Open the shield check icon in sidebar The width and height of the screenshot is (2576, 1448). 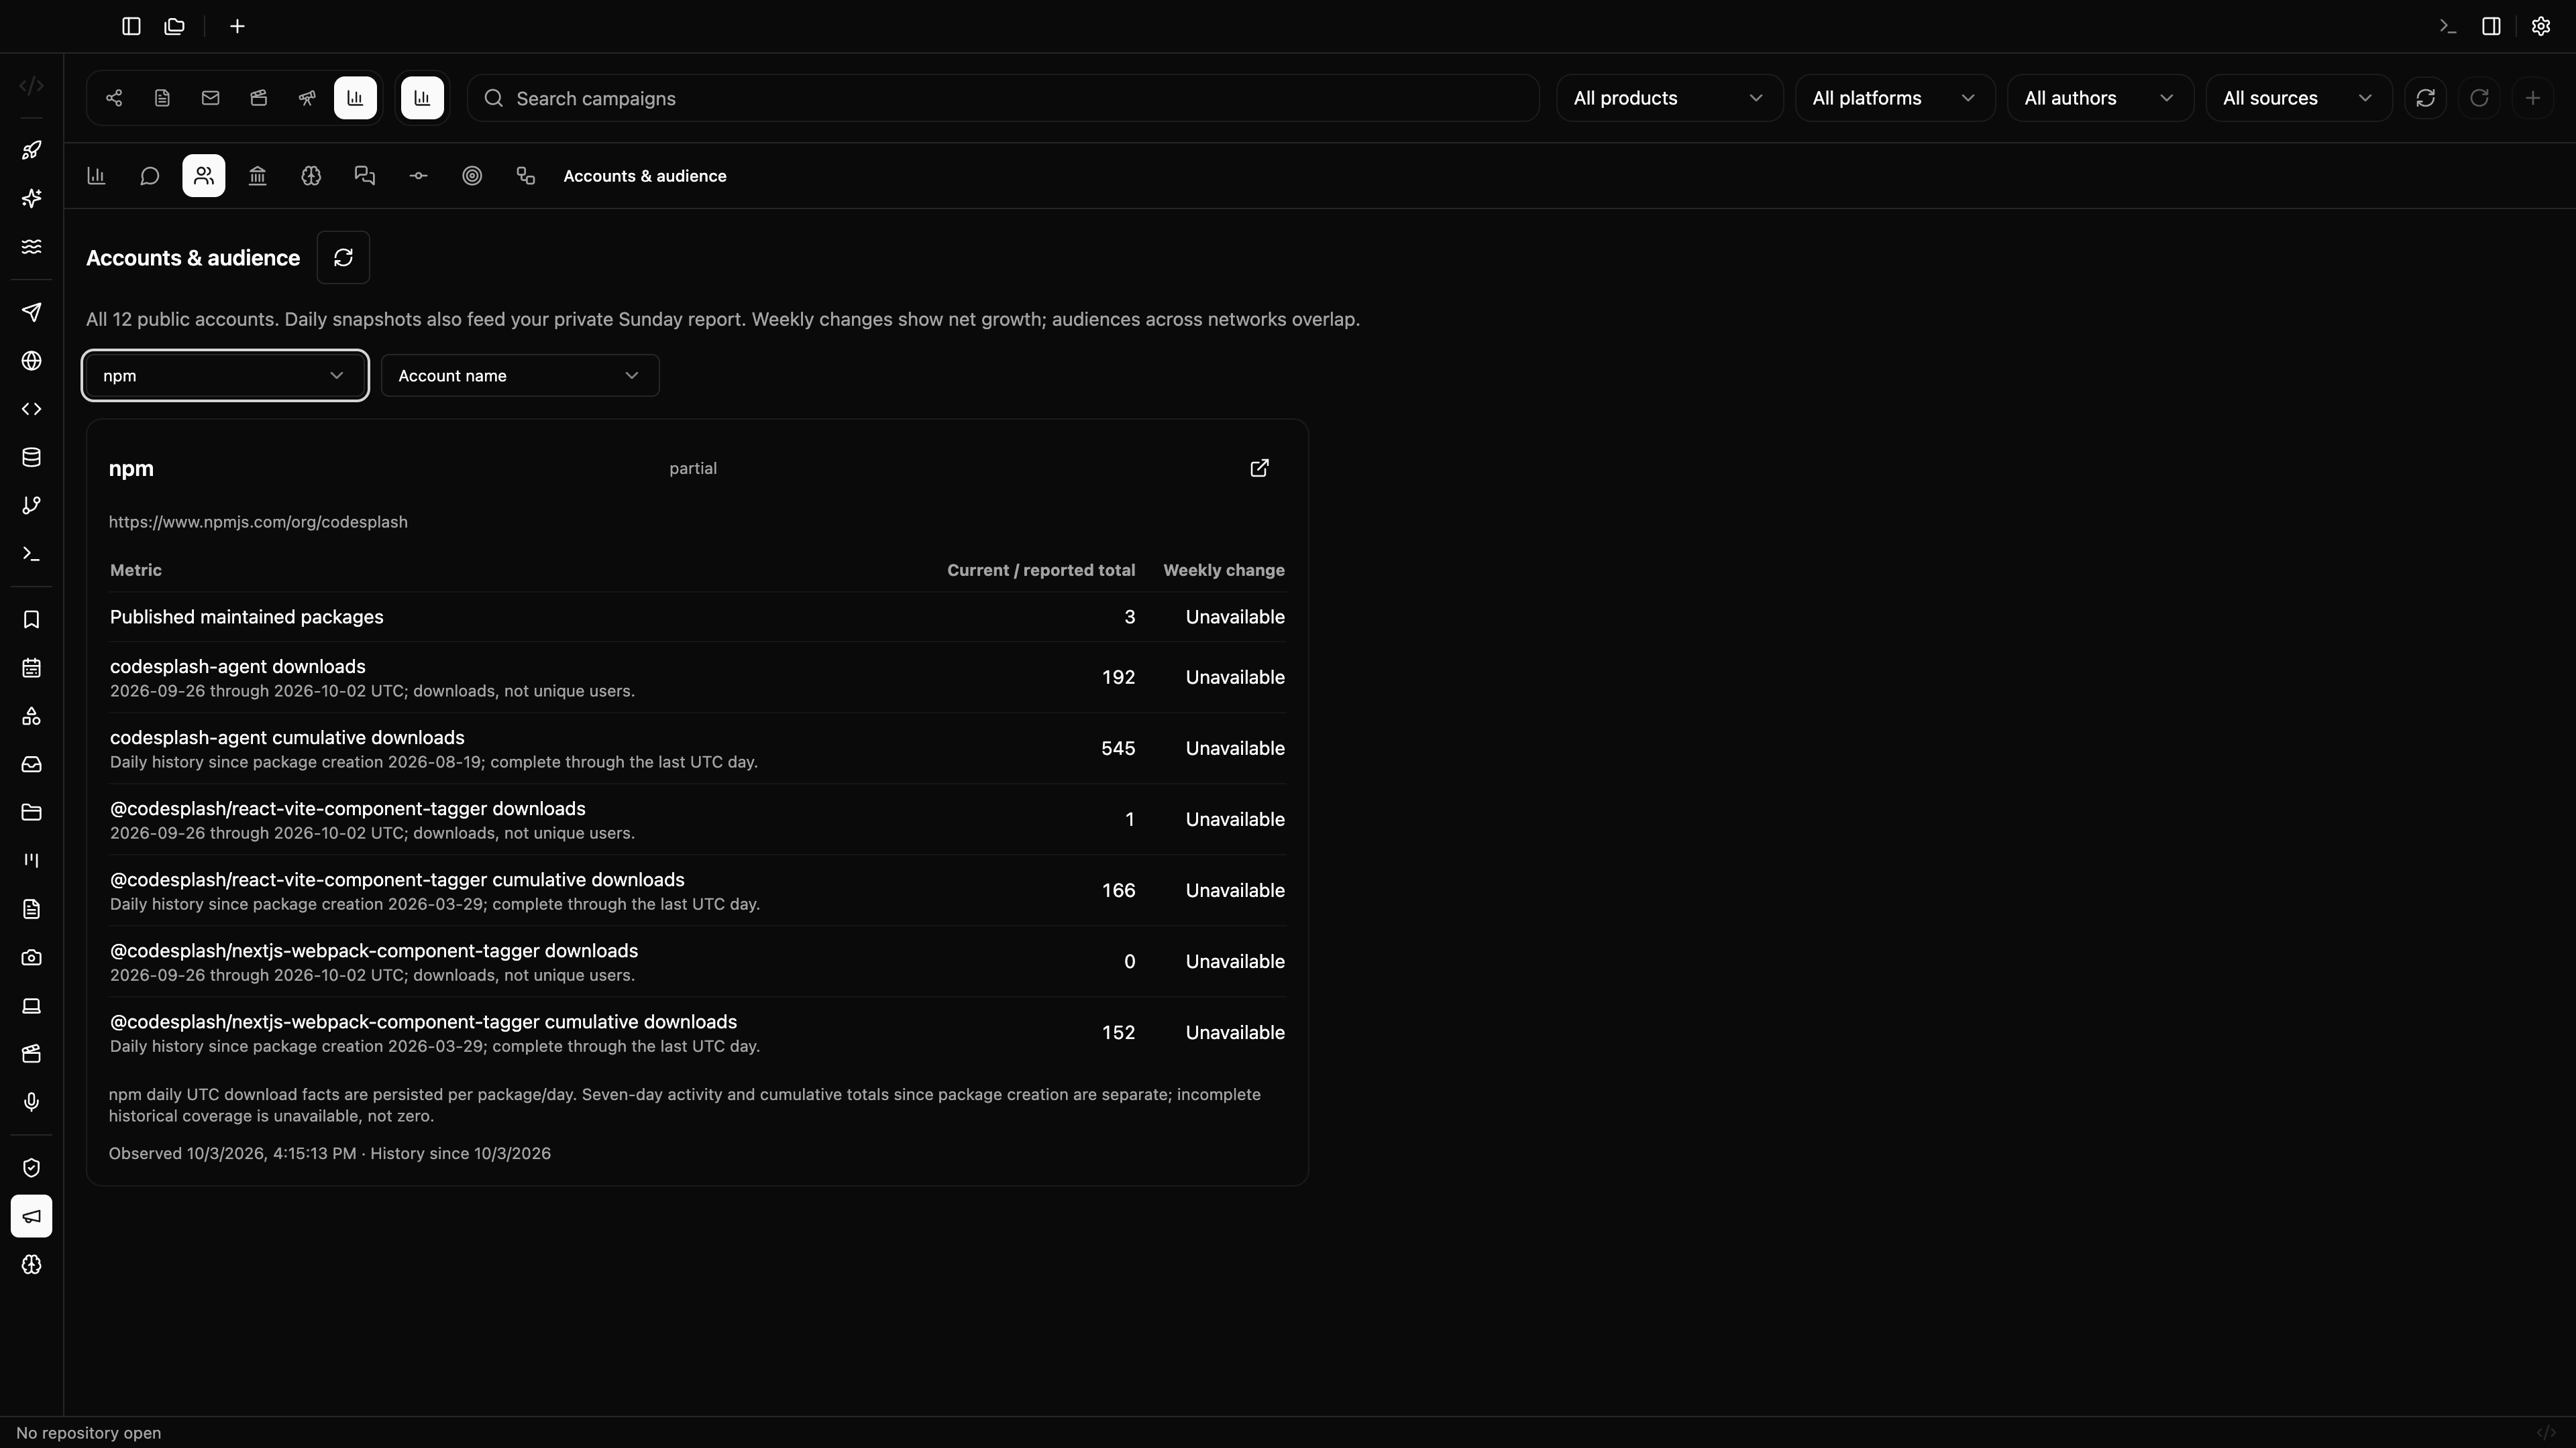32,1168
